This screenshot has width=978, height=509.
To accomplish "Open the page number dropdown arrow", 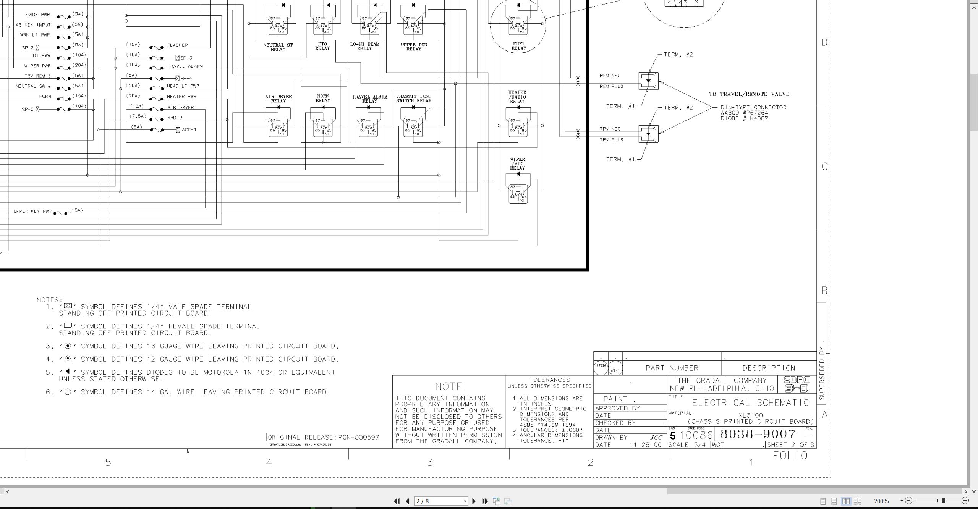I will click(x=465, y=501).
